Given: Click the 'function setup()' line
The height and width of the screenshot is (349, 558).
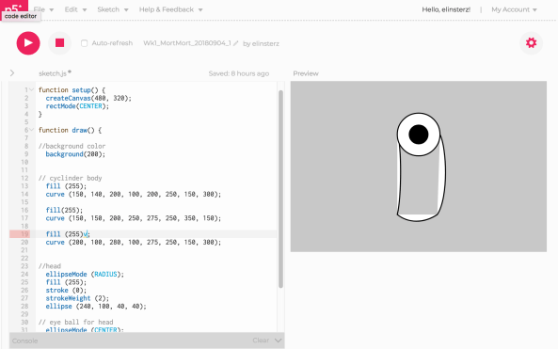Looking at the screenshot, I should tap(72, 90).
